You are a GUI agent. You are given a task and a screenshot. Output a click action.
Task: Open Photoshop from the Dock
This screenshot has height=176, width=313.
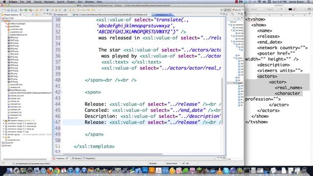[x=145, y=171]
